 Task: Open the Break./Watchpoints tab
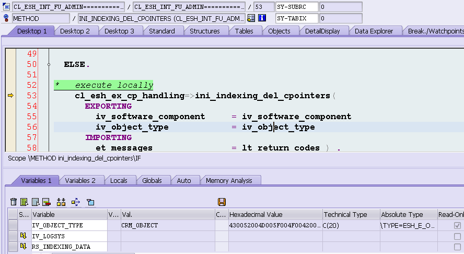[x=435, y=31]
